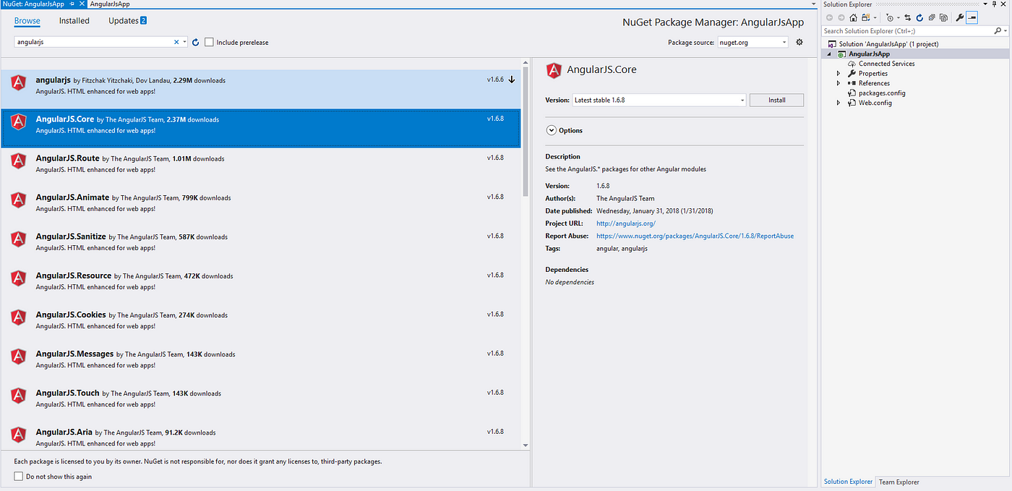This screenshot has width=1012, height=491.
Task: Select the Solution 'AngularJsApp' root node
Action: click(888, 44)
